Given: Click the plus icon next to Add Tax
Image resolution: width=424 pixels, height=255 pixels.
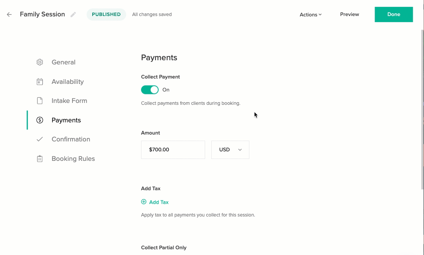Looking at the screenshot, I should pos(144,202).
